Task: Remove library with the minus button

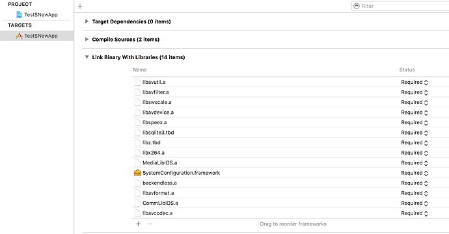Action: click(150, 224)
